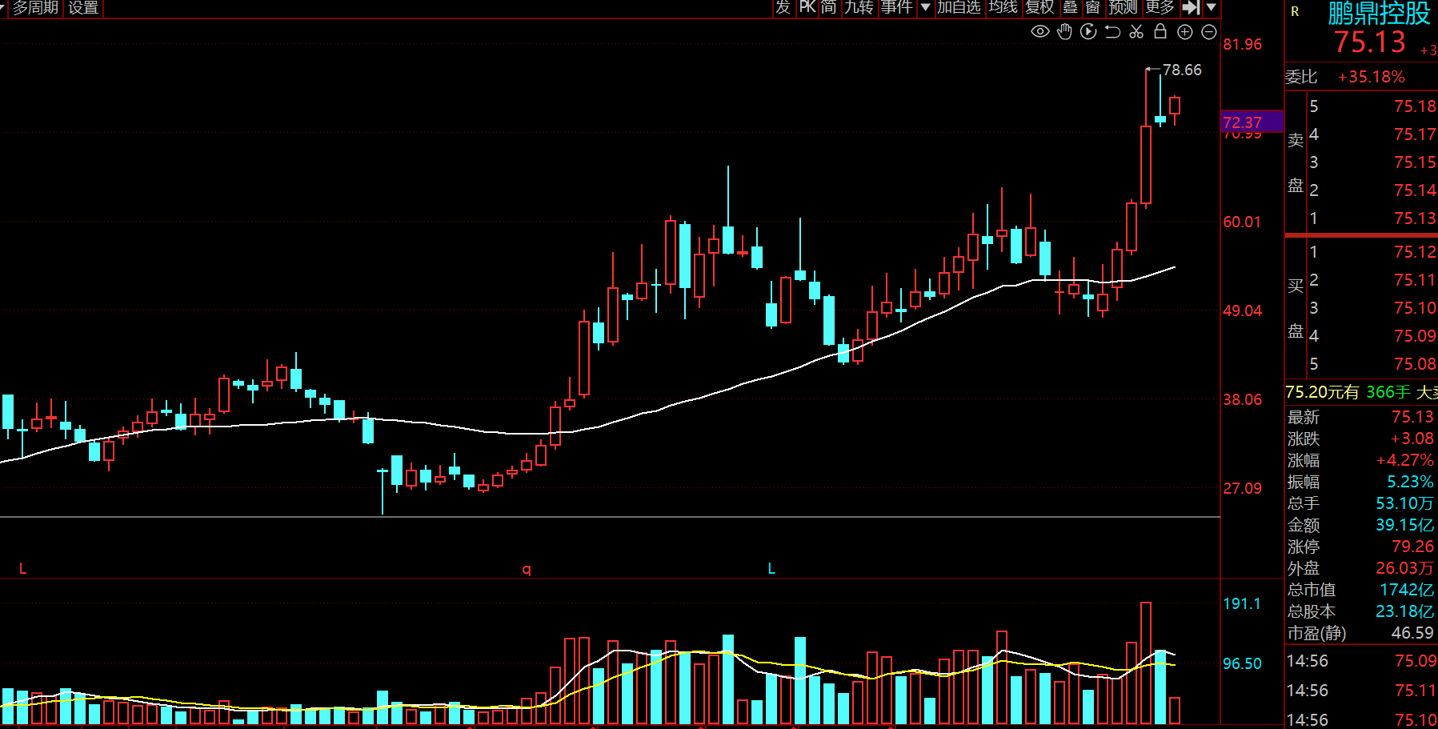Click the 加自选 button
Image resolution: width=1438 pixels, height=729 pixels.
click(x=959, y=7)
